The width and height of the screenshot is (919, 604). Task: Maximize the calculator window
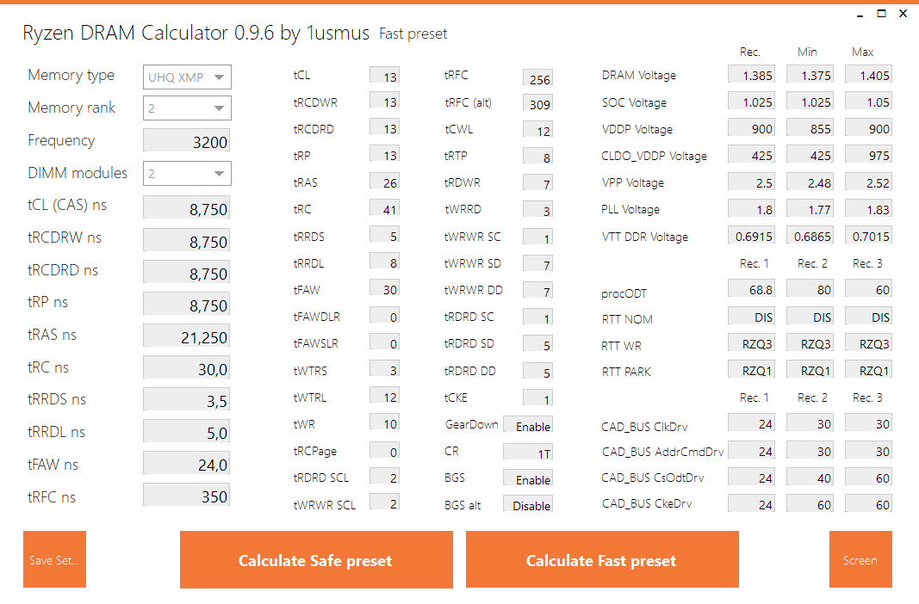(x=881, y=14)
